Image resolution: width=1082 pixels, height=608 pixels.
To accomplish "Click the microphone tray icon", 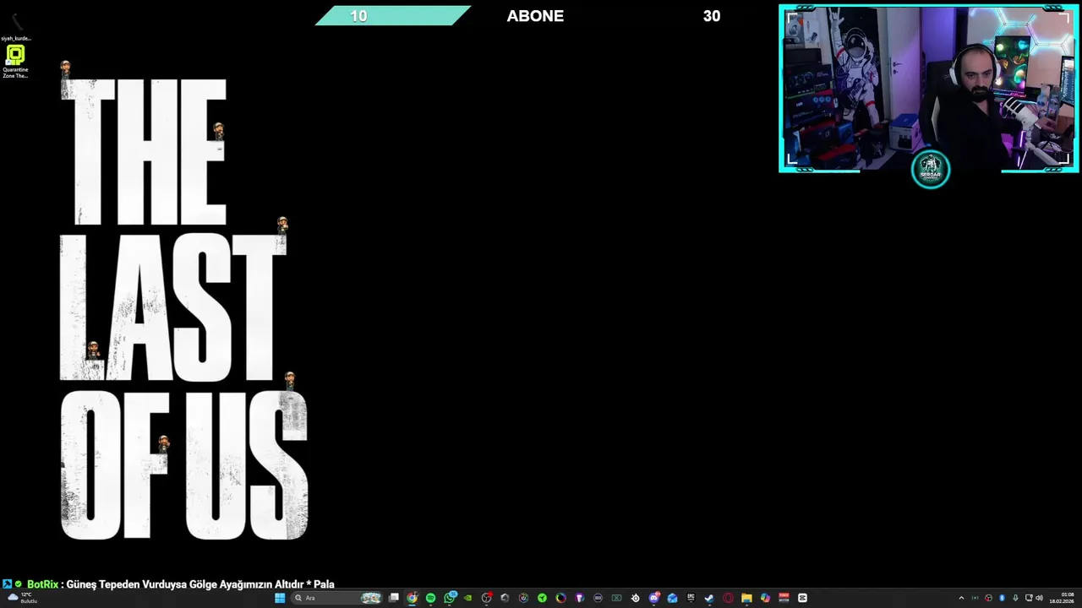I will point(1015,598).
